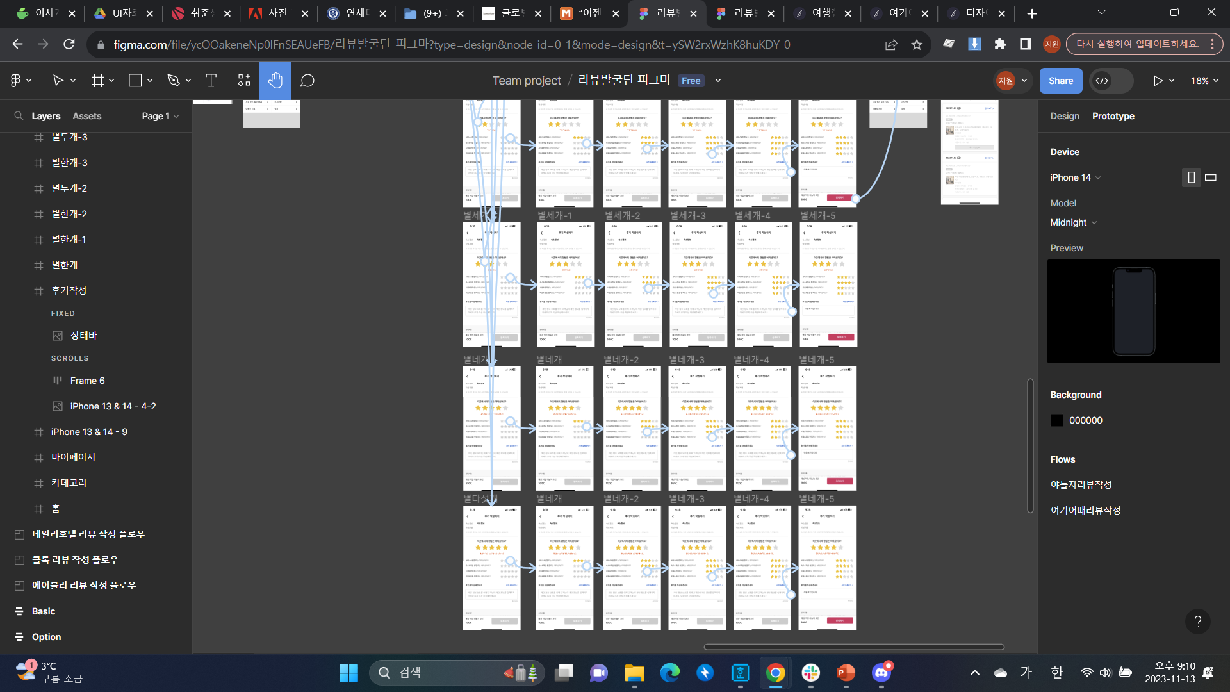Image resolution: width=1230 pixels, height=692 pixels.
Task: Open the Figma main menu icon
Action: click(16, 81)
